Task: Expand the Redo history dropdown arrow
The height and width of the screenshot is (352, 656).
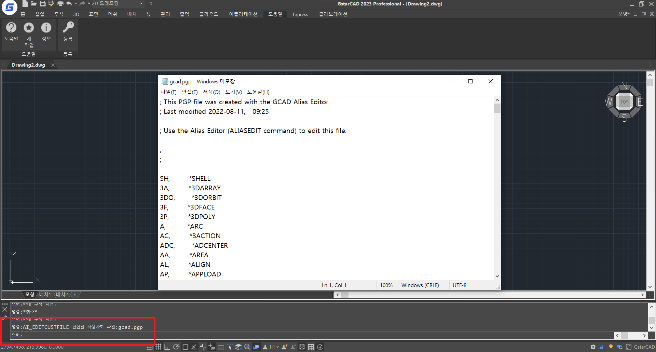Action: coord(89,3)
